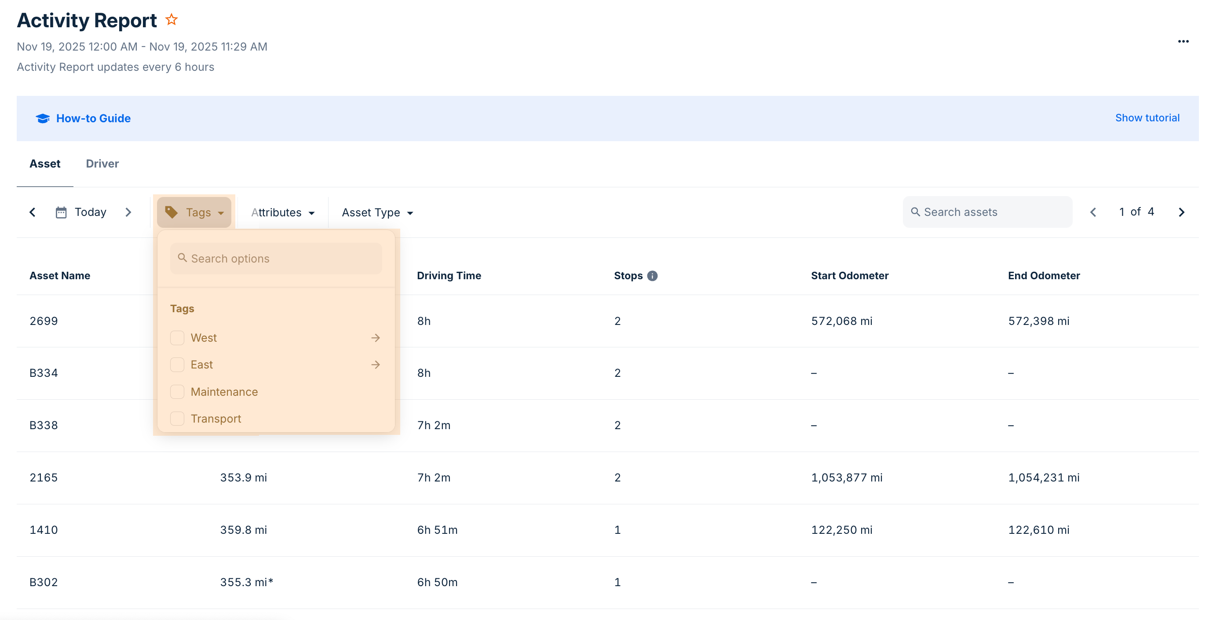Collapse the Tags dropdown
The width and height of the screenshot is (1213, 620).
coord(194,212)
